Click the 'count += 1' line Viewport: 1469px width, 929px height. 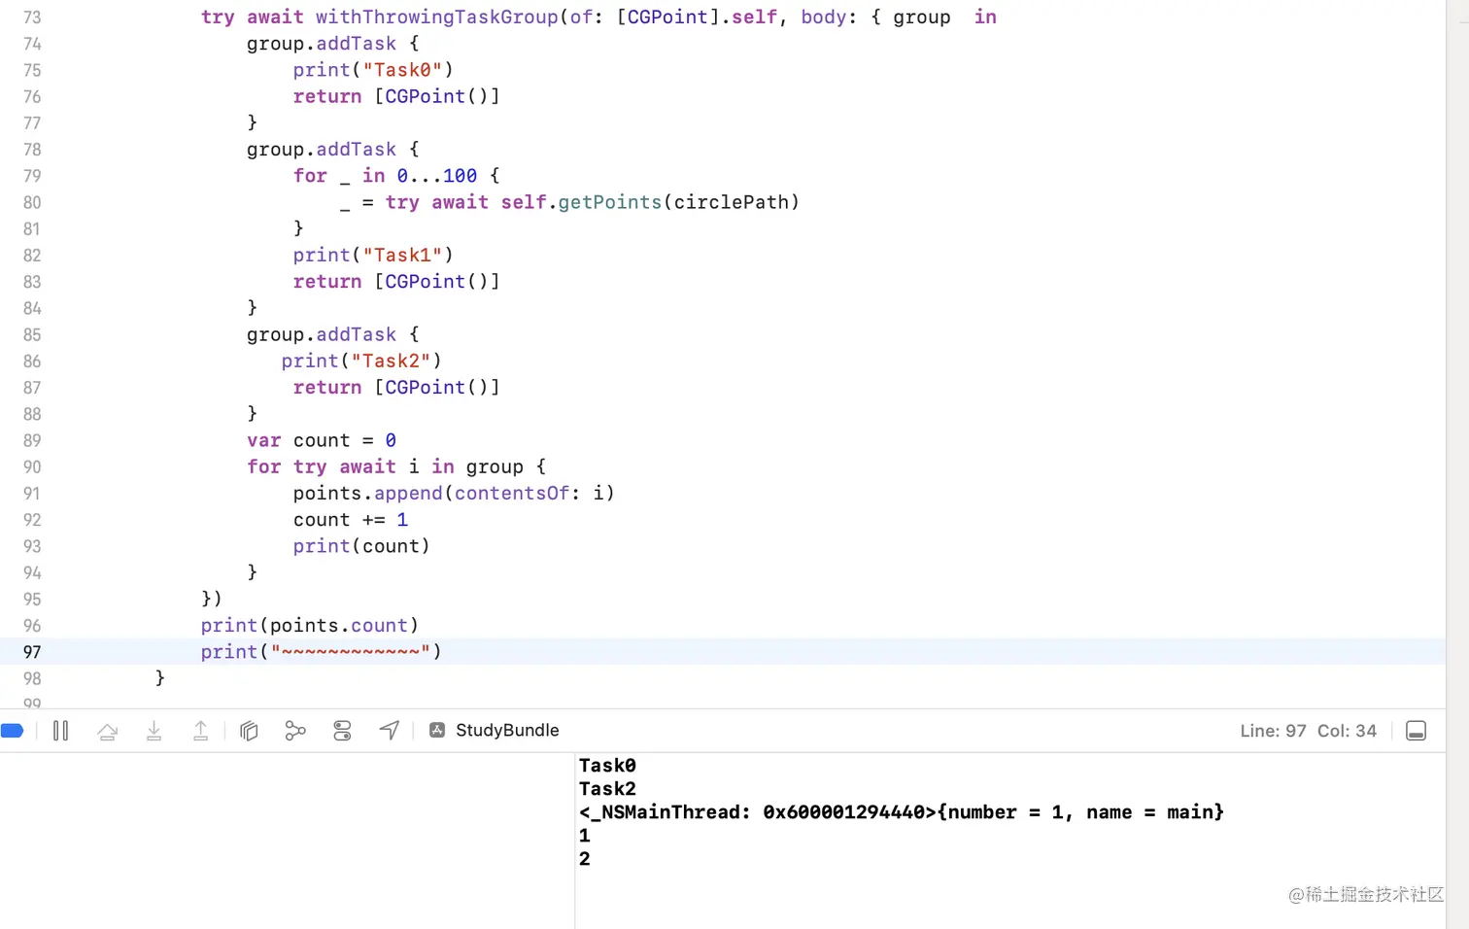coord(351,520)
